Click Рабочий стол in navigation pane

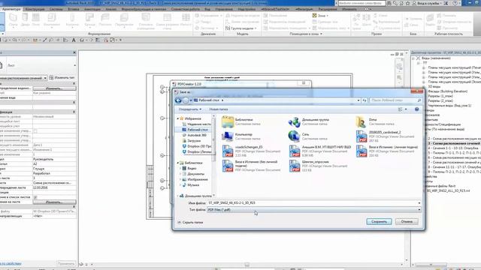click(195, 130)
